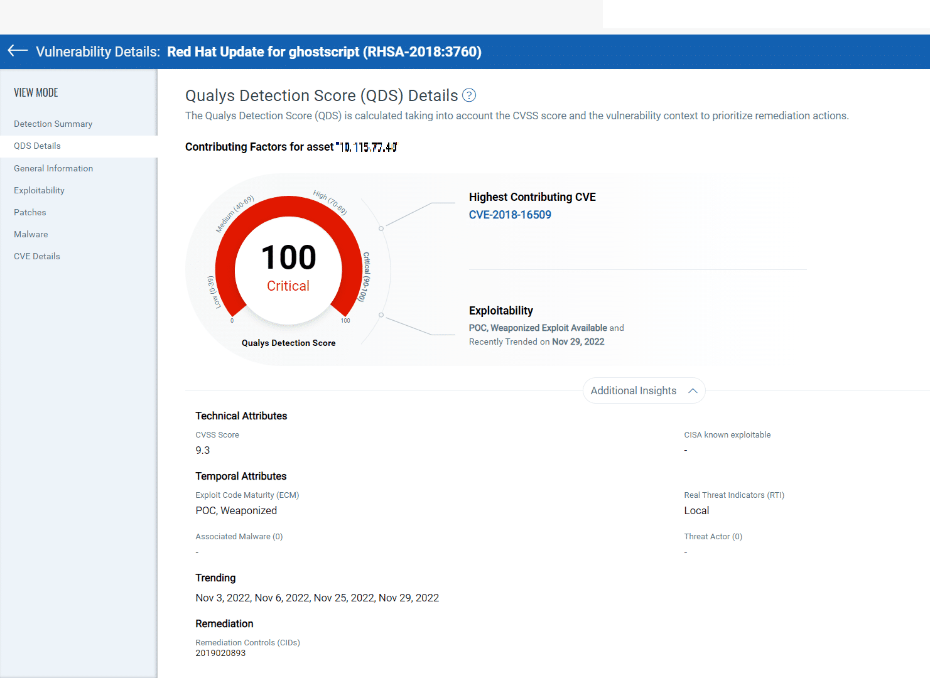Select Exploitability in the left sidebar
This screenshot has width=930, height=678.
pyautogui.click(x=39, y=190)
